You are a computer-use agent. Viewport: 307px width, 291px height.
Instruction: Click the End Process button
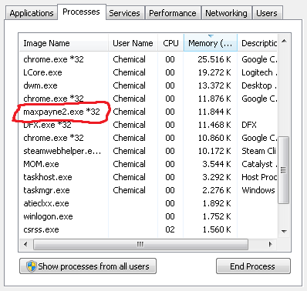(253, 266)
